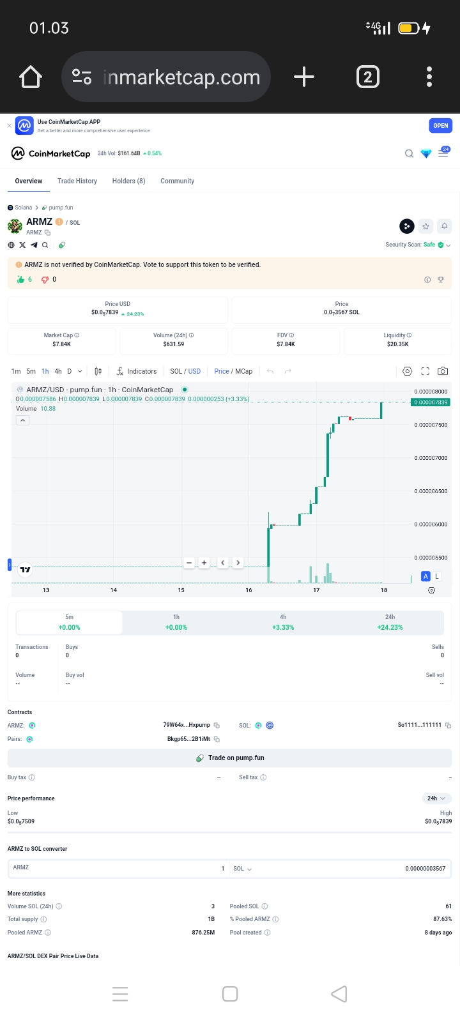Open chart Indicators
460x1022 pixels.
pyautogui.click(x=136, y=371)
